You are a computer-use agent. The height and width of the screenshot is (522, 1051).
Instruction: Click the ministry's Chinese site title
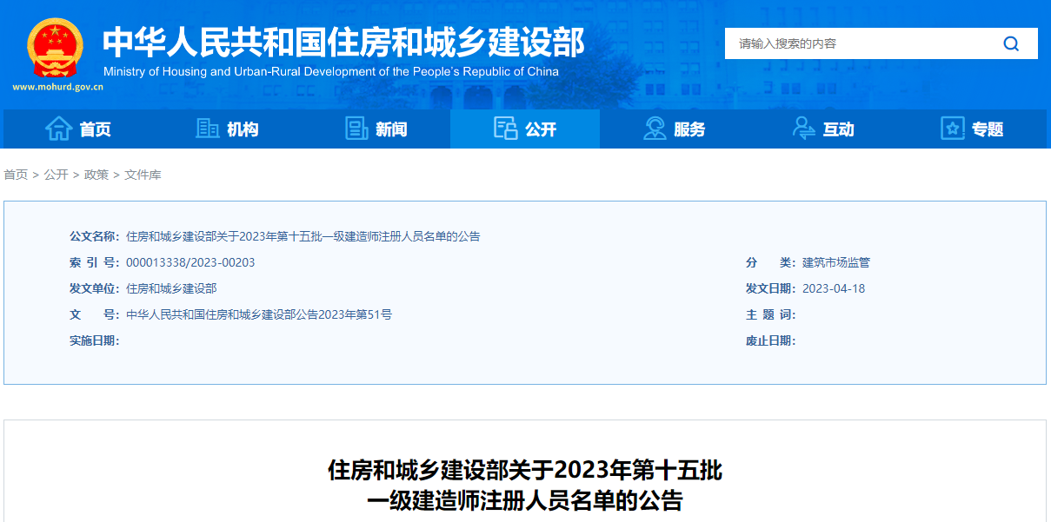point(343,41)
